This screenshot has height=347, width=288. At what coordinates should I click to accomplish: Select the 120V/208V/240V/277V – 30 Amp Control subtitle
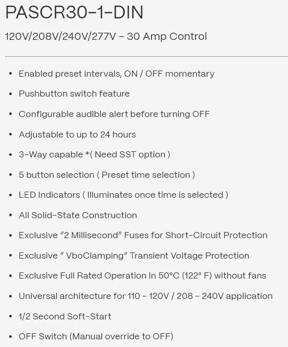pos(106,36)
